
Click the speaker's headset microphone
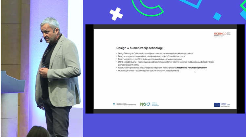[41, 41]
